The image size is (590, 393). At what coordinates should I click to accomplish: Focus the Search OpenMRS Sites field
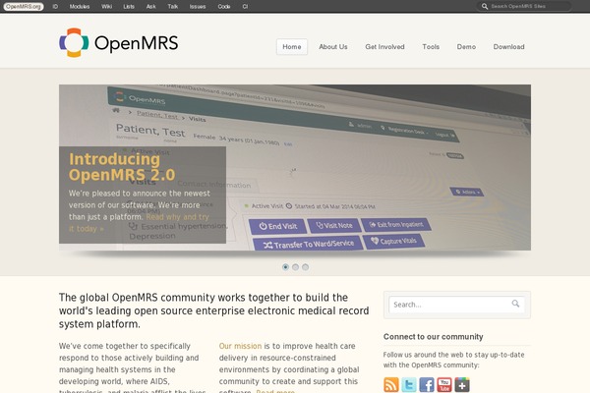pos(524,6)
